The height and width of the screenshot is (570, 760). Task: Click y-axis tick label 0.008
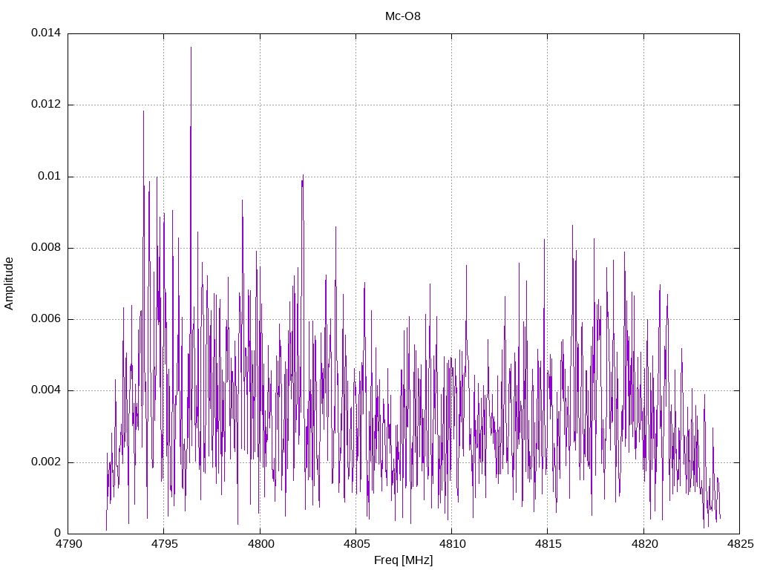(46, 248)
